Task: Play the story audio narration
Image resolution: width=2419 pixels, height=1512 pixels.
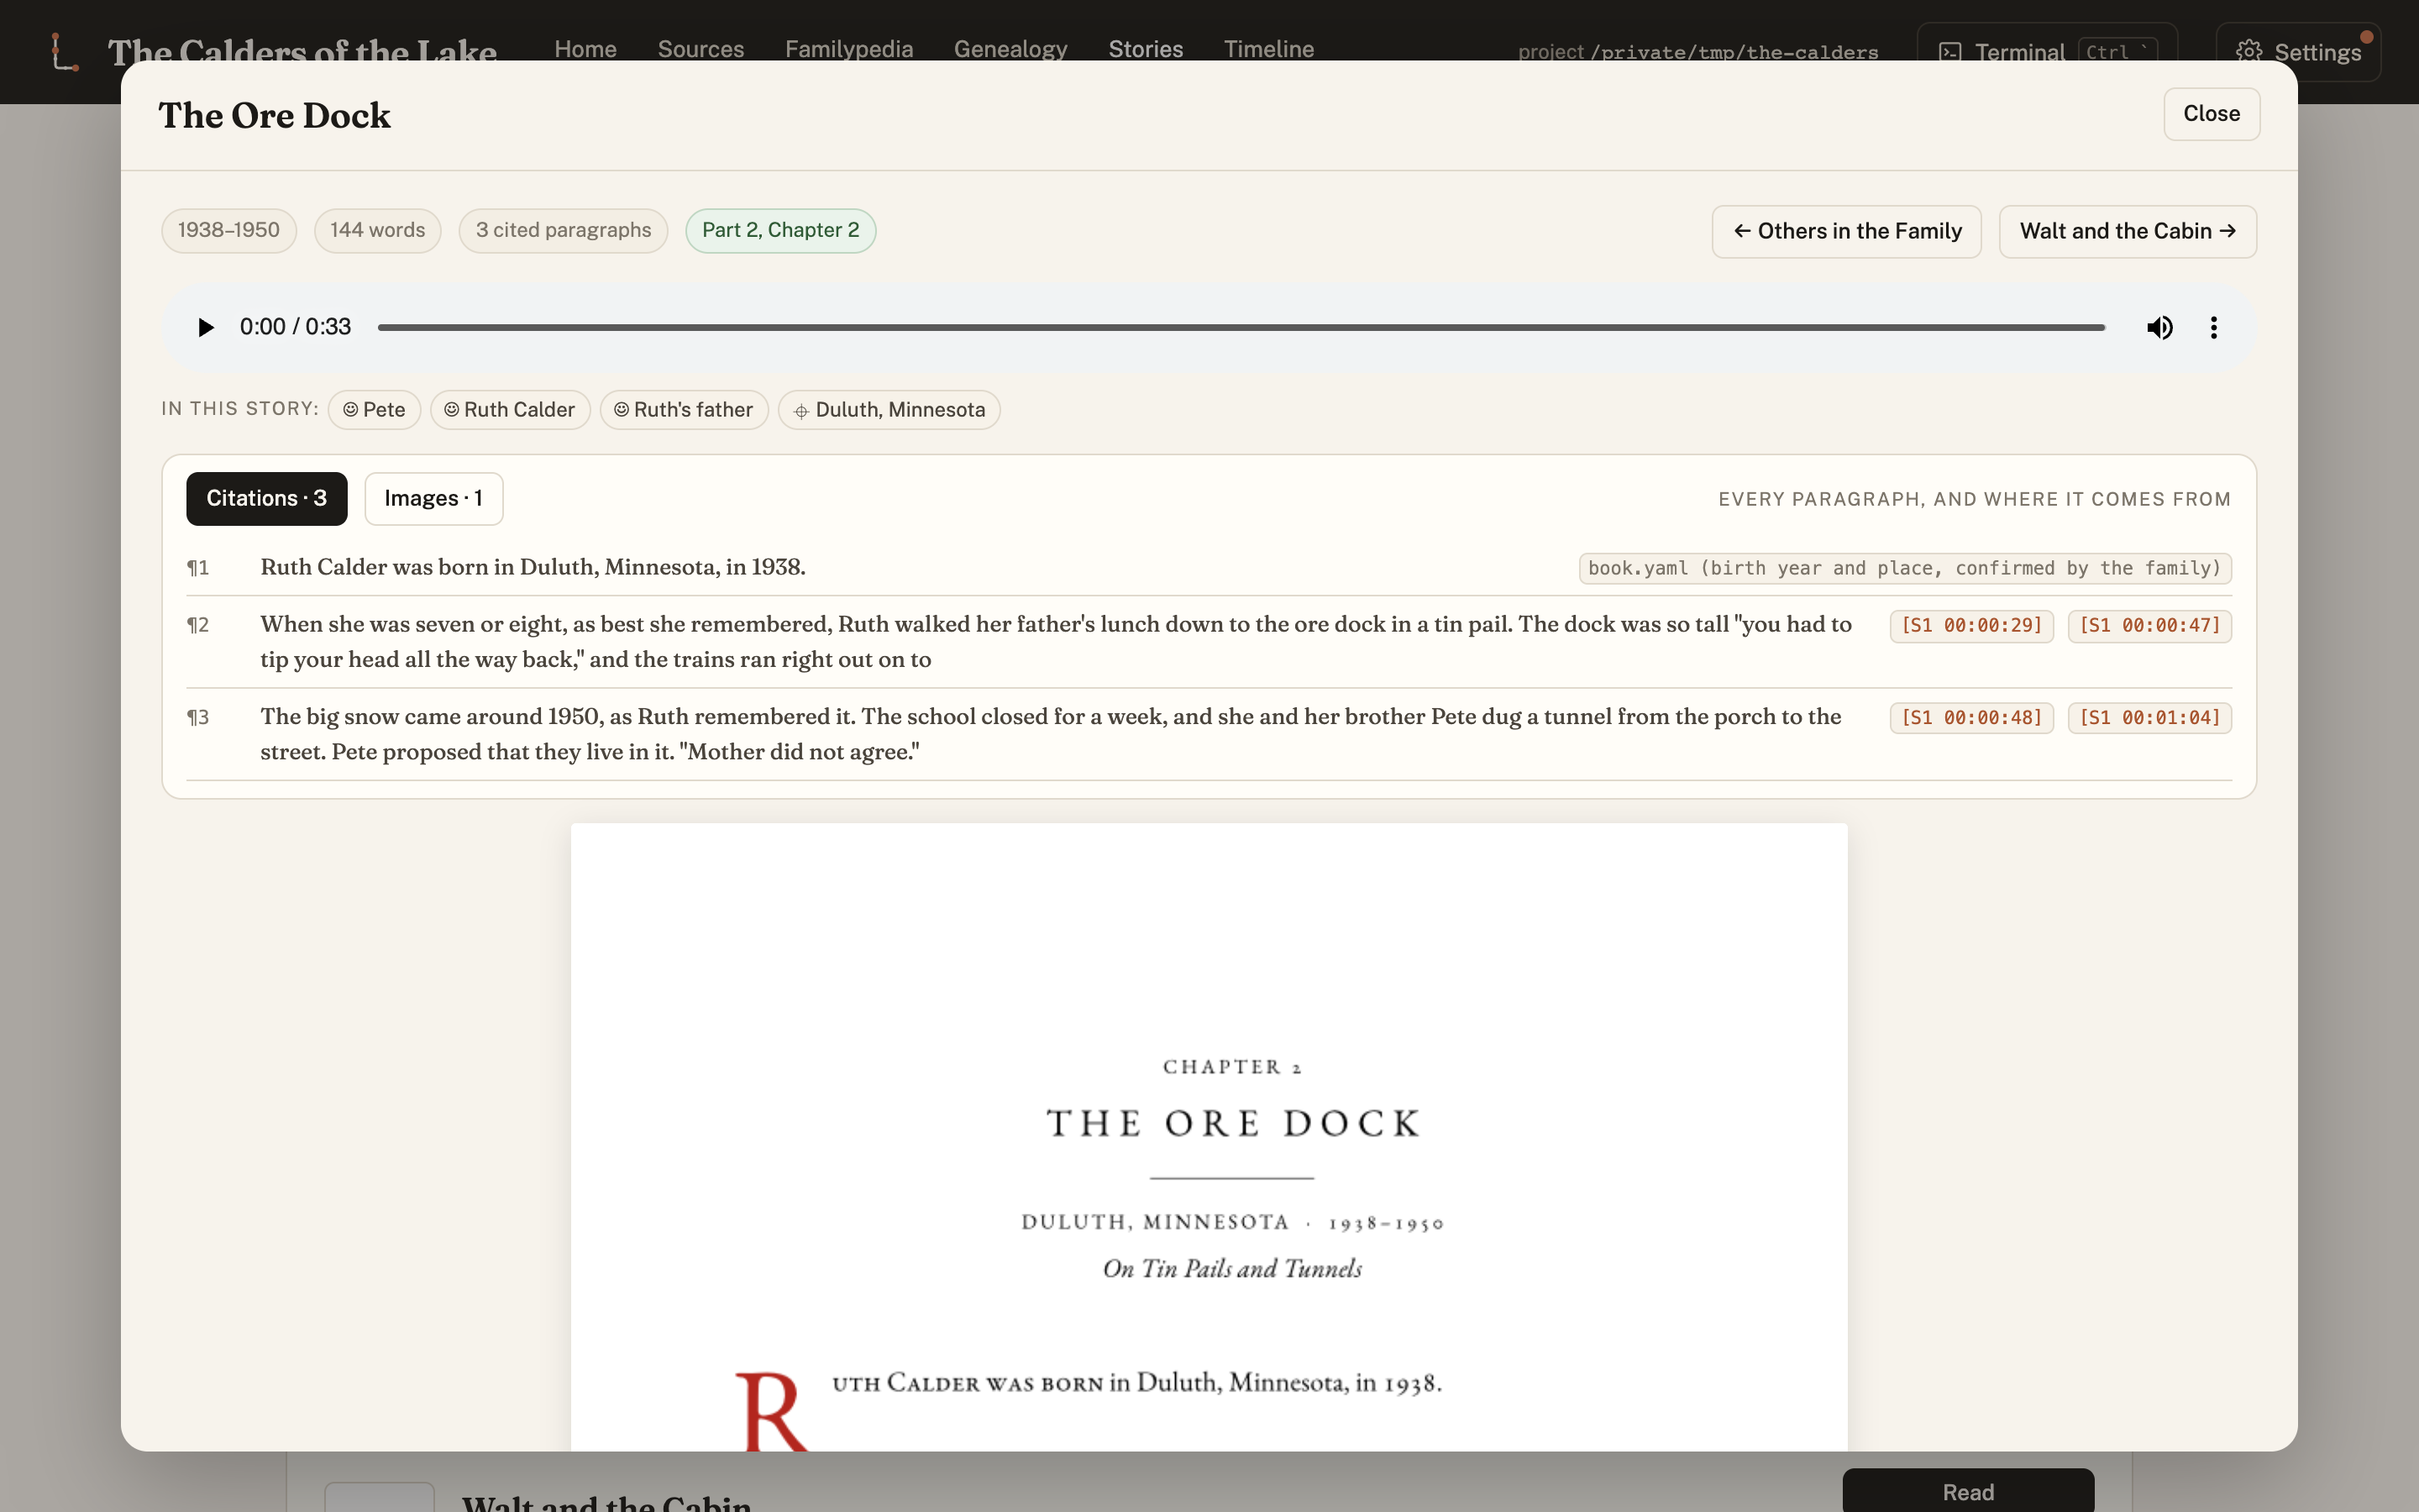Action: tap(206, 327)
